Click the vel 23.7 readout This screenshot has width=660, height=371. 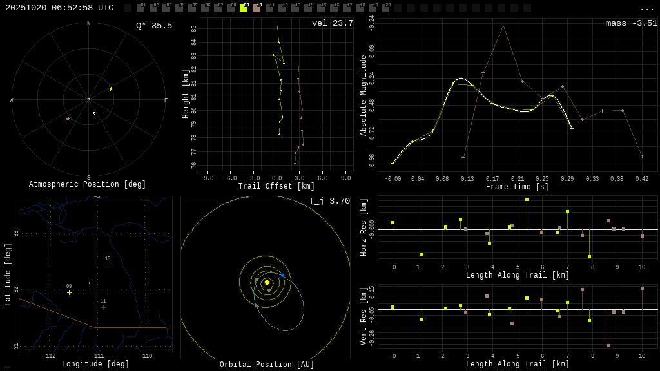332,23
